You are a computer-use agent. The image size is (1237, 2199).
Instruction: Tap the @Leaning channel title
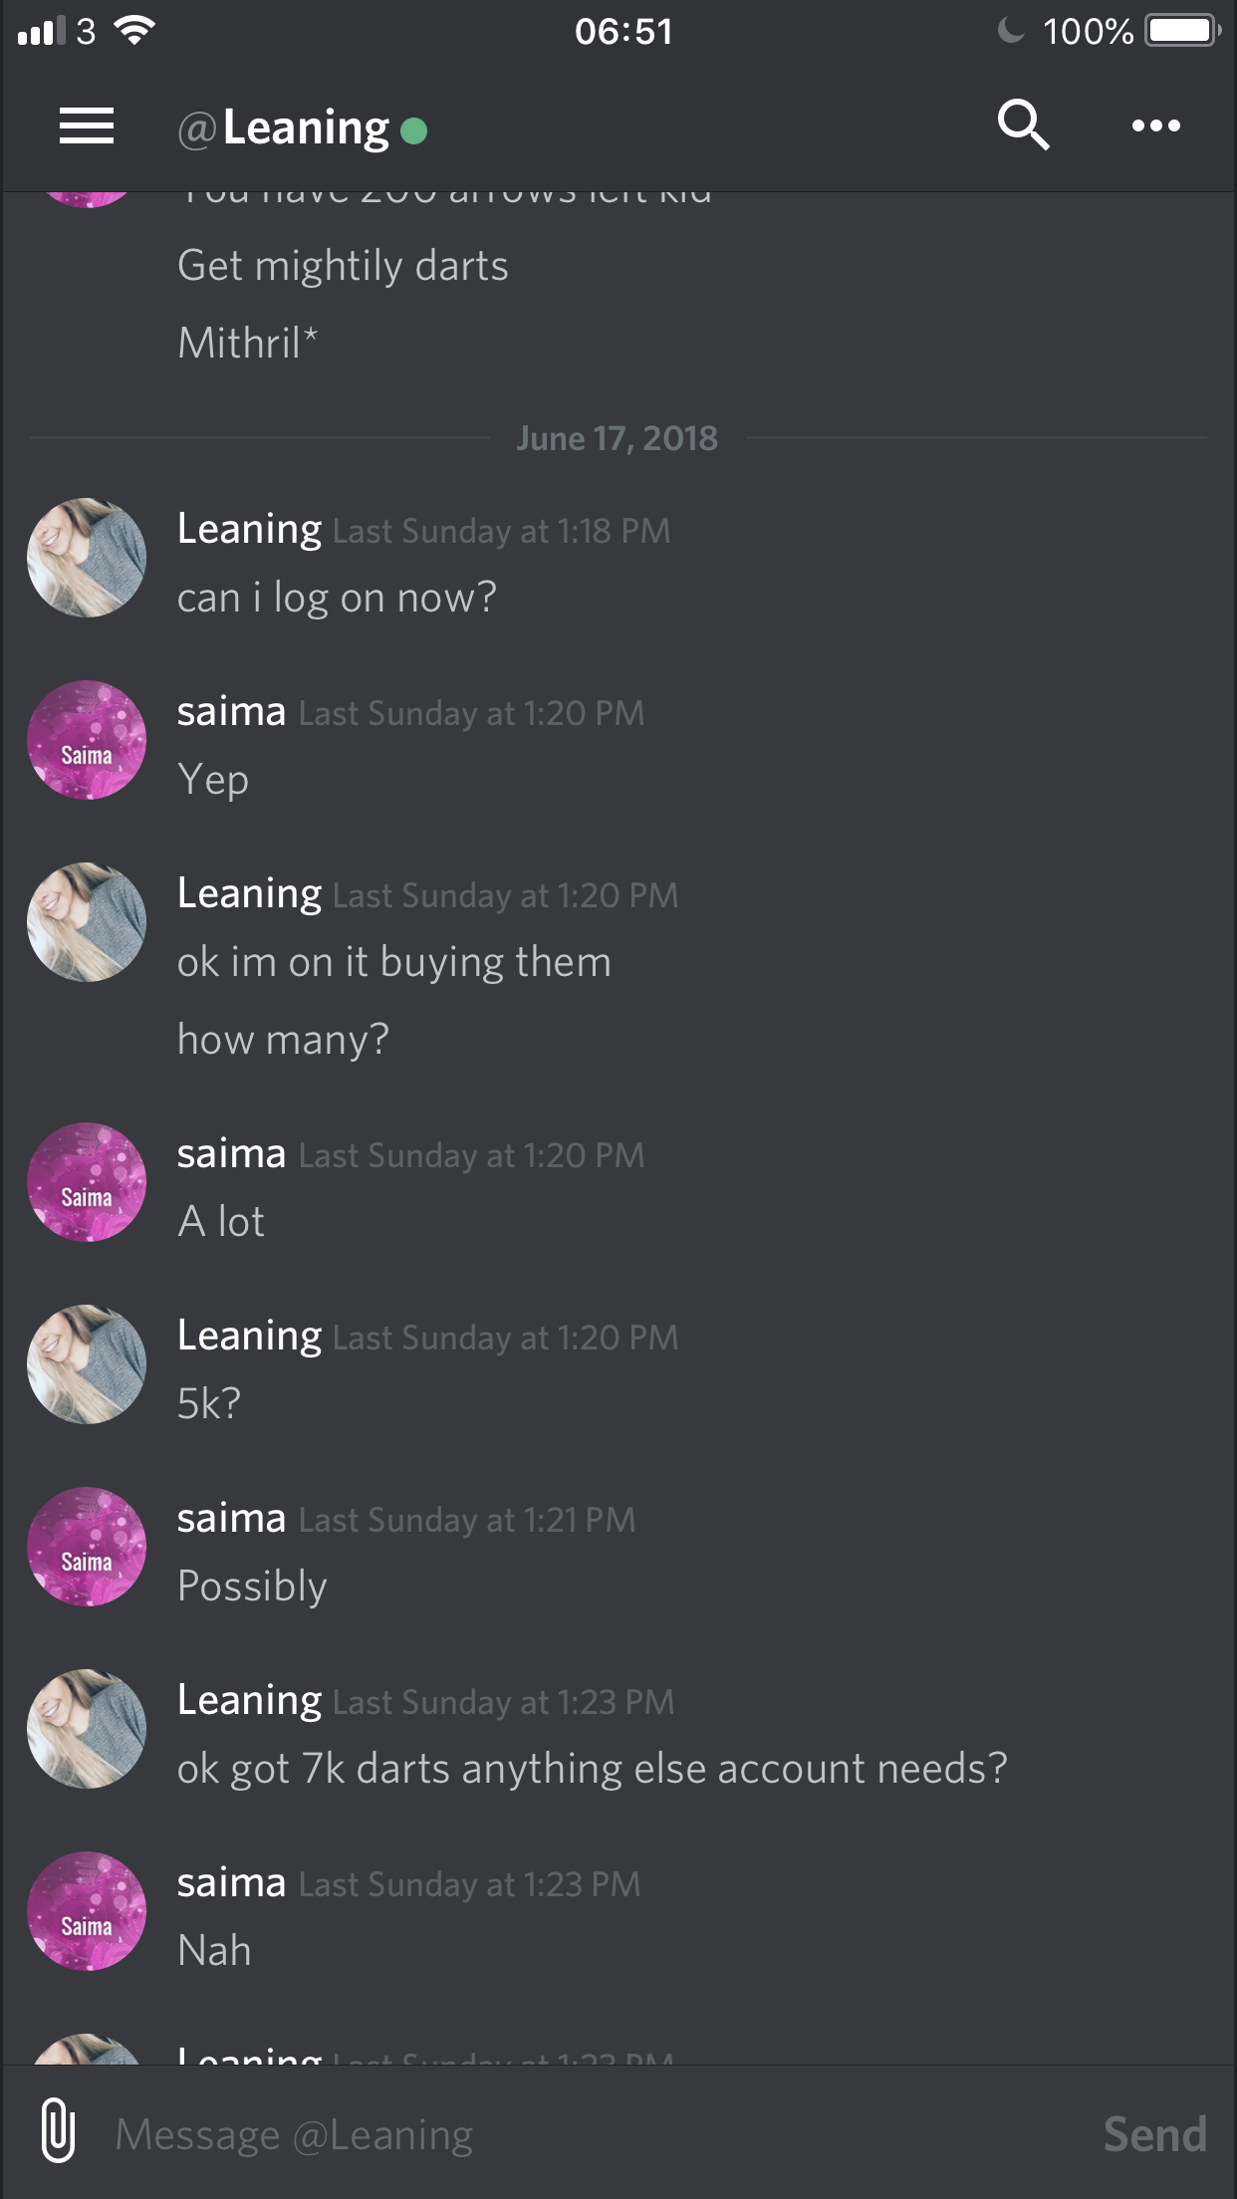(283, 128)
